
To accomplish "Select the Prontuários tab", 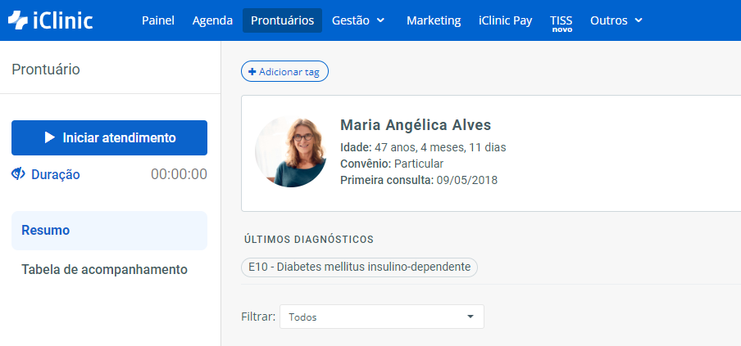I will [x=282, y=20].
